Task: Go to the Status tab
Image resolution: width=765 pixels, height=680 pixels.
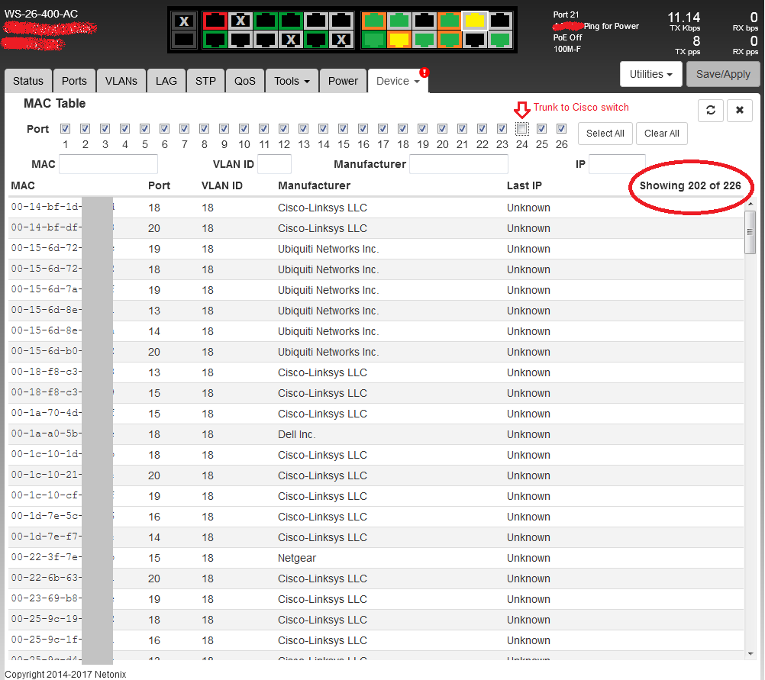Action: pyautogui.click(x=28, y=81)
